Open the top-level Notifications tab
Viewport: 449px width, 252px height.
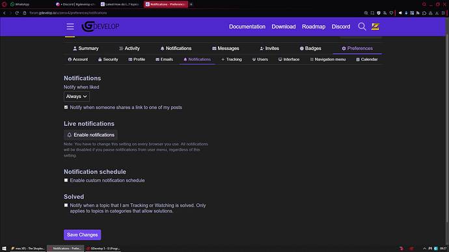tap(176, 48)
